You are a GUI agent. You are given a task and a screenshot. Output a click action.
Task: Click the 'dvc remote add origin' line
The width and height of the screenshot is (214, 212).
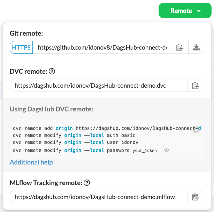tap(107, 128)
